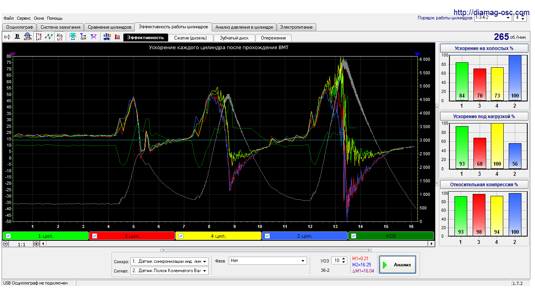This screenshot has height=288, width=535.
Task: Click the red bar with 10 icon
Action: [117, 37]
